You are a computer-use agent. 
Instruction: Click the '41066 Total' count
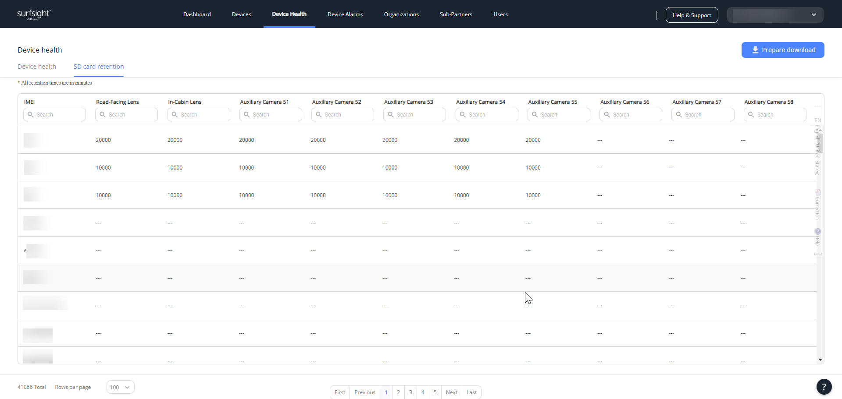click(x=32, y=387)
